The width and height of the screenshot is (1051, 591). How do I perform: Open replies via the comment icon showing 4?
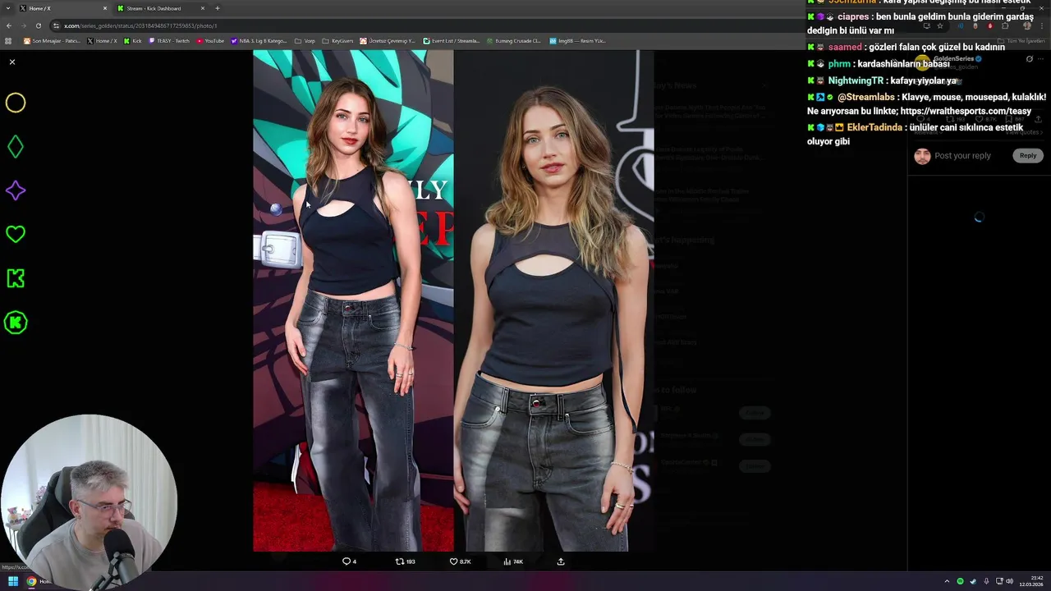(349, 561)
